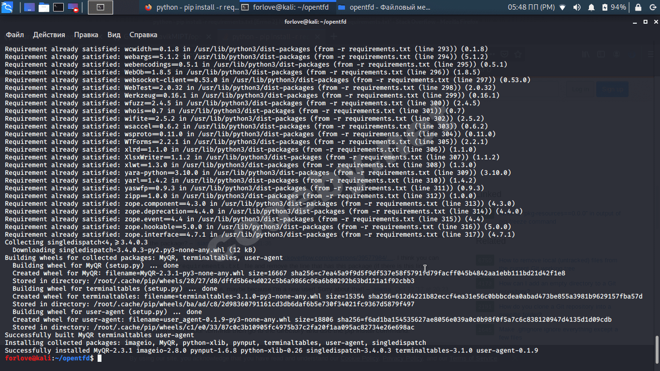Viewport: 660px width, 371px height.
Task: Click the "Installing collected packages" line
Action: 215,343
